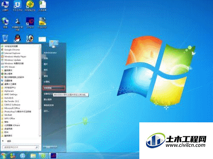Open 设备和打印机 in Start menu
The height and width of the screenshot is (159, 213).
pos(48,94)
